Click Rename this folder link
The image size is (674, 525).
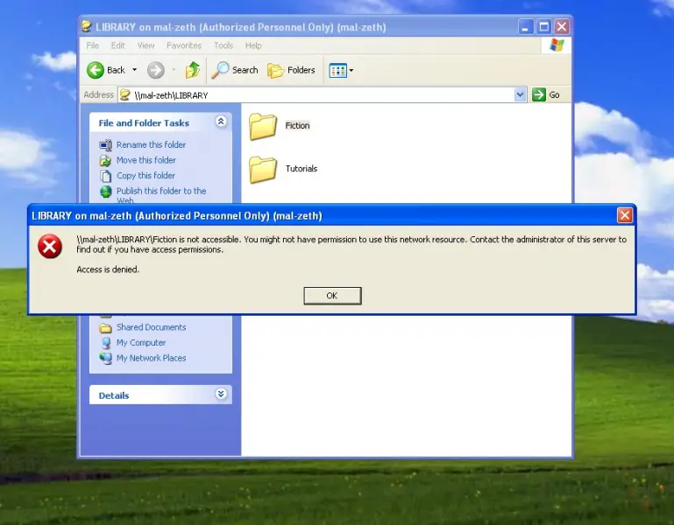[151, 144]
